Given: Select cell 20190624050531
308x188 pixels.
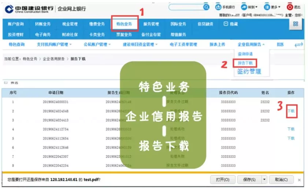Looking at the screenshot, I should [56, 102].
